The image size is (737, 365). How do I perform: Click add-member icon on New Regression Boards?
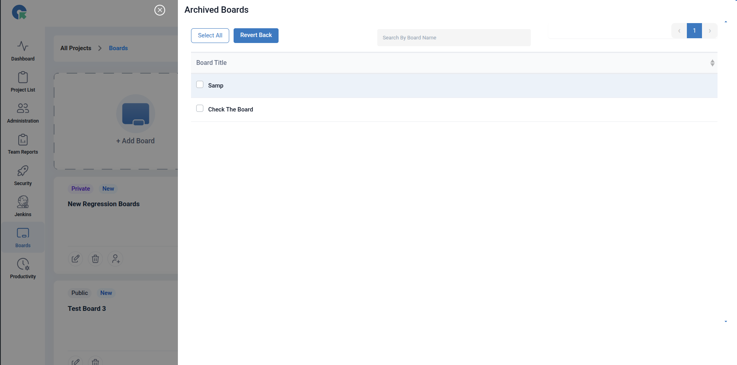pos(115,259)
